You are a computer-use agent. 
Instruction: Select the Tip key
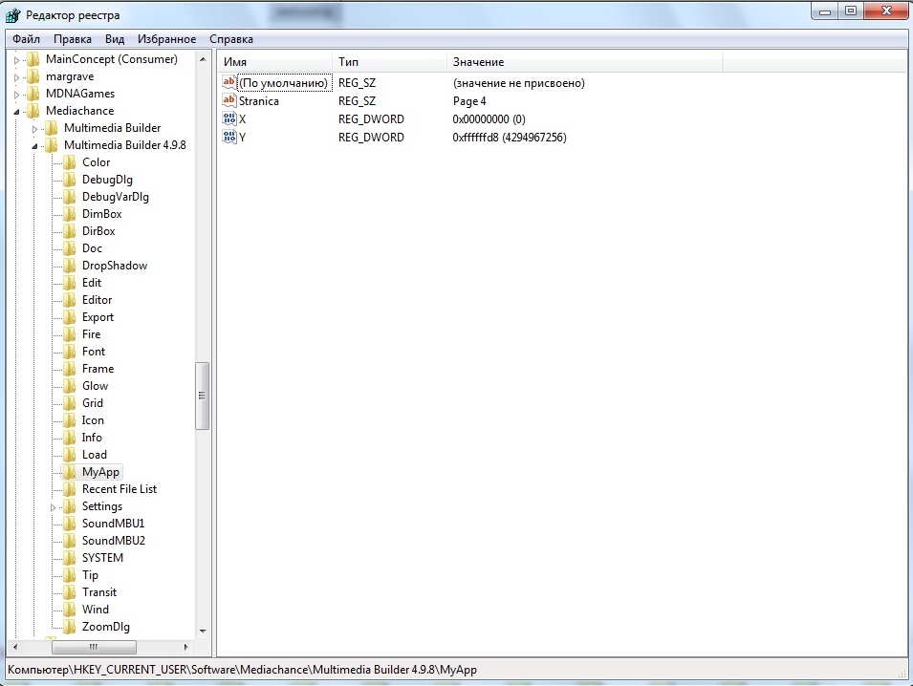click(90, 575)
